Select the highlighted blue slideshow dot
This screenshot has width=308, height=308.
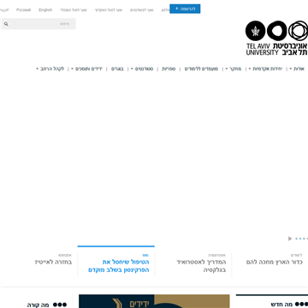click(300, 239)
